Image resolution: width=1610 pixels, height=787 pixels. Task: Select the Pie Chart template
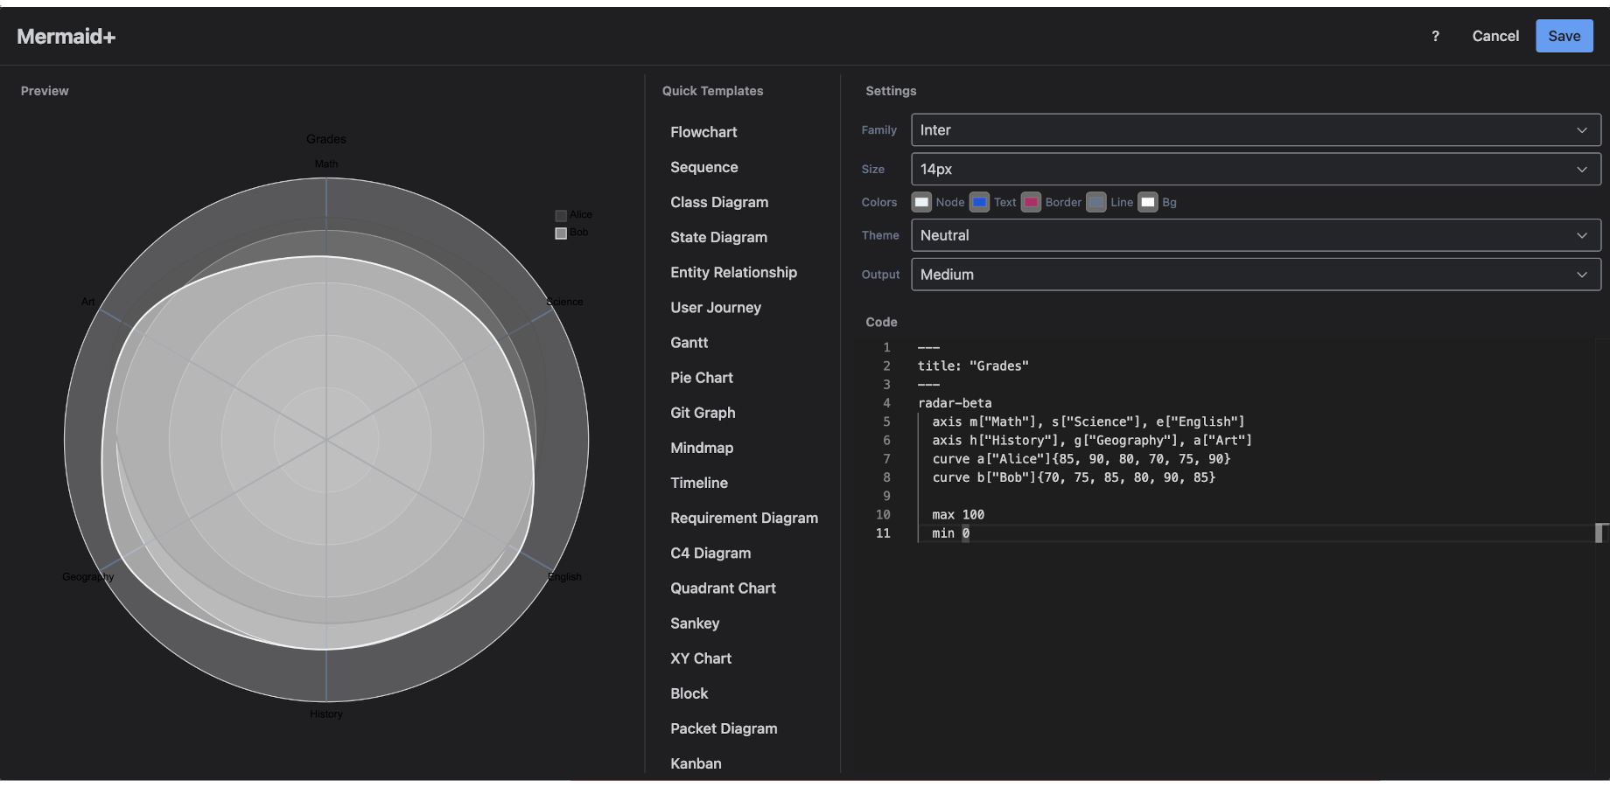click(701, 377)
